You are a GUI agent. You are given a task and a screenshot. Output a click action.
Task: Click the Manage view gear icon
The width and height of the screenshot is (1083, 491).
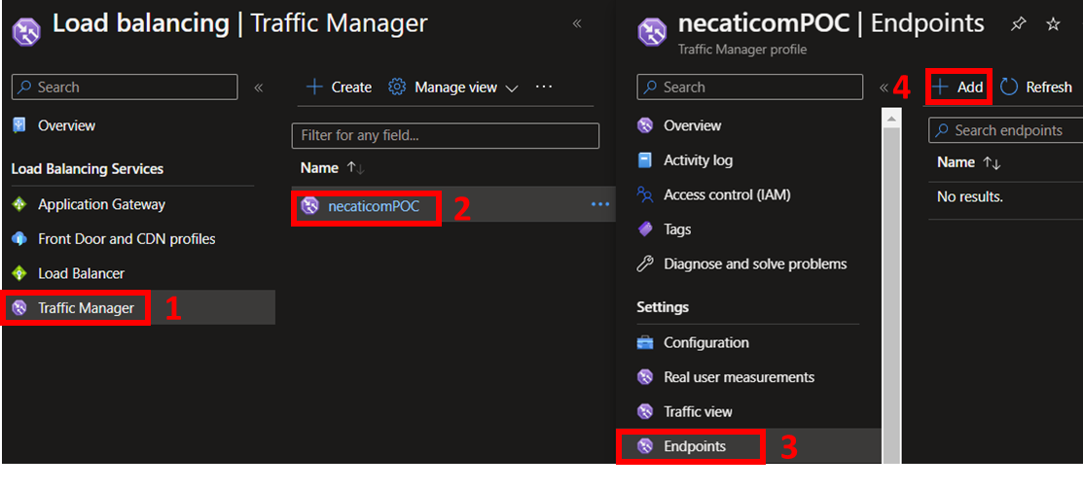click(x=396, y=87)
